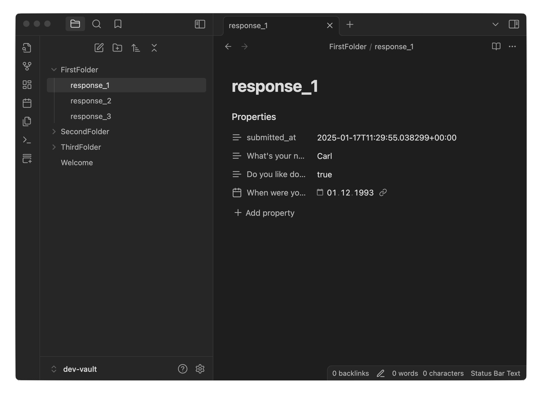
Task: Open the quick switcher icon in ribbon
Action: [27, 48]
